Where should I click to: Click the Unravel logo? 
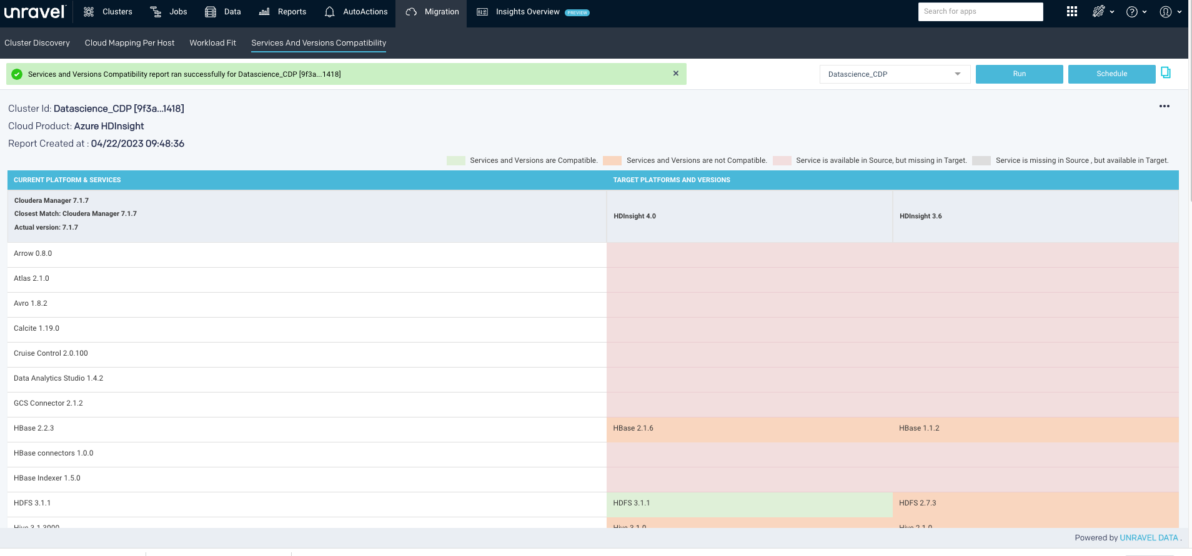(x=34, y=12)
